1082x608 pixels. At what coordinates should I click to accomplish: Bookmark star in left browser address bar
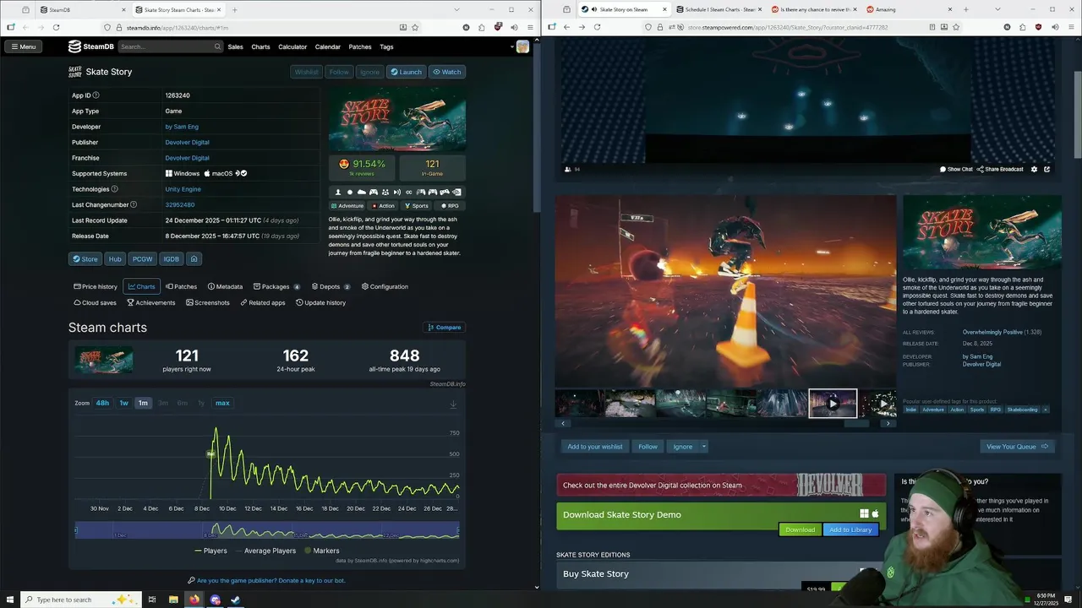(x=415, y=27)
